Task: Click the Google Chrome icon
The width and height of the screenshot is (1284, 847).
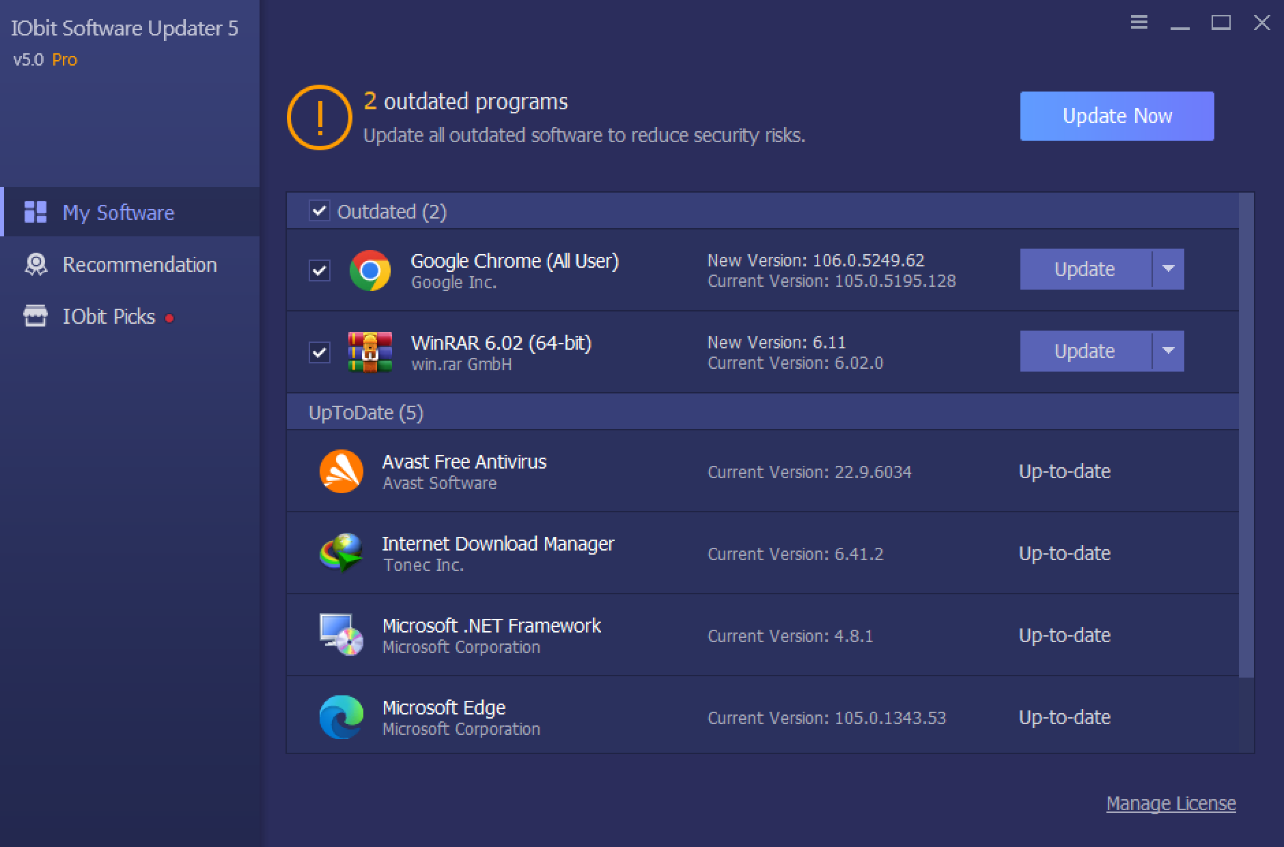Action: pos(369,270)
